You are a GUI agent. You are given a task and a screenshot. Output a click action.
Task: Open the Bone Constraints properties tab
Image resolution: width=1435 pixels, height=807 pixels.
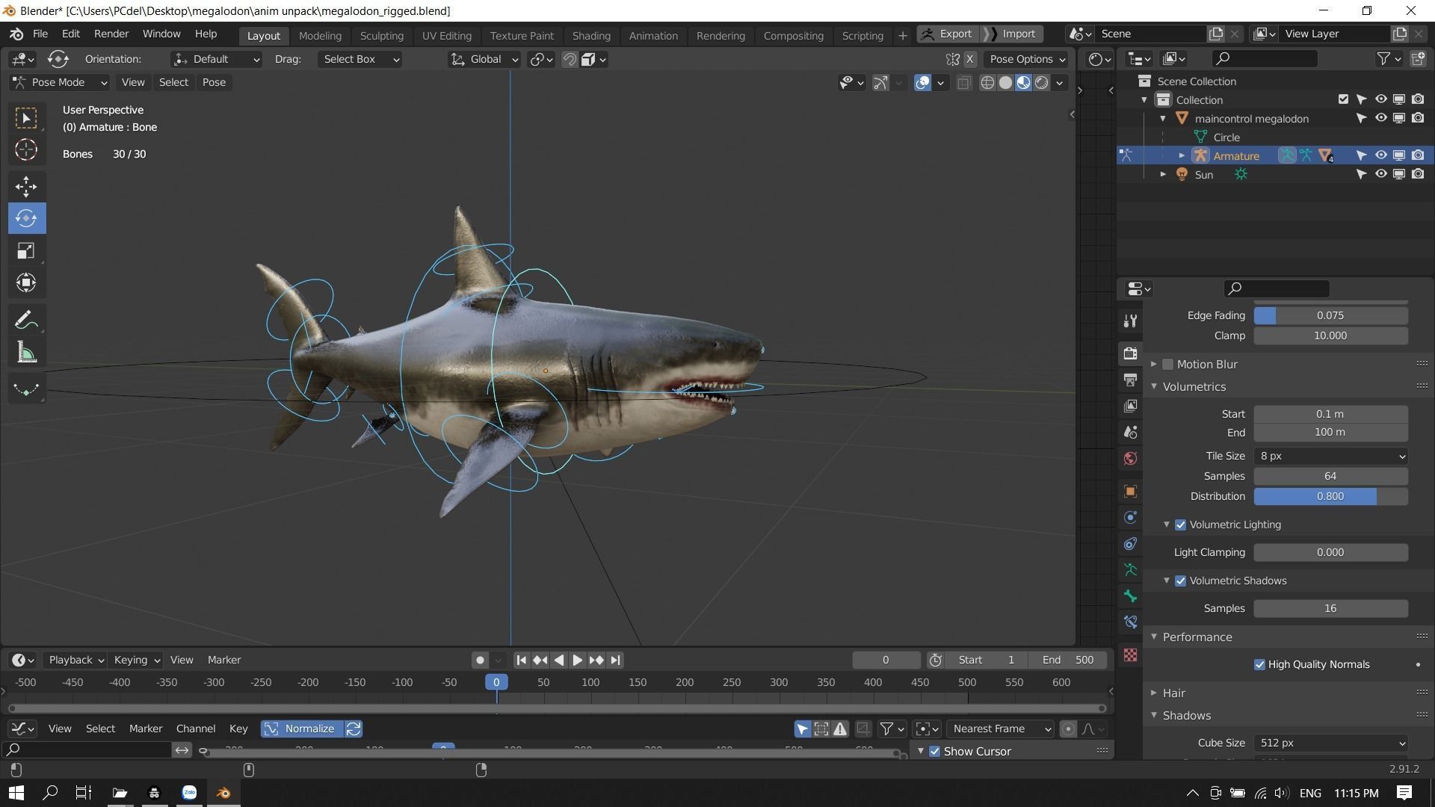(x=1130, y=622)
